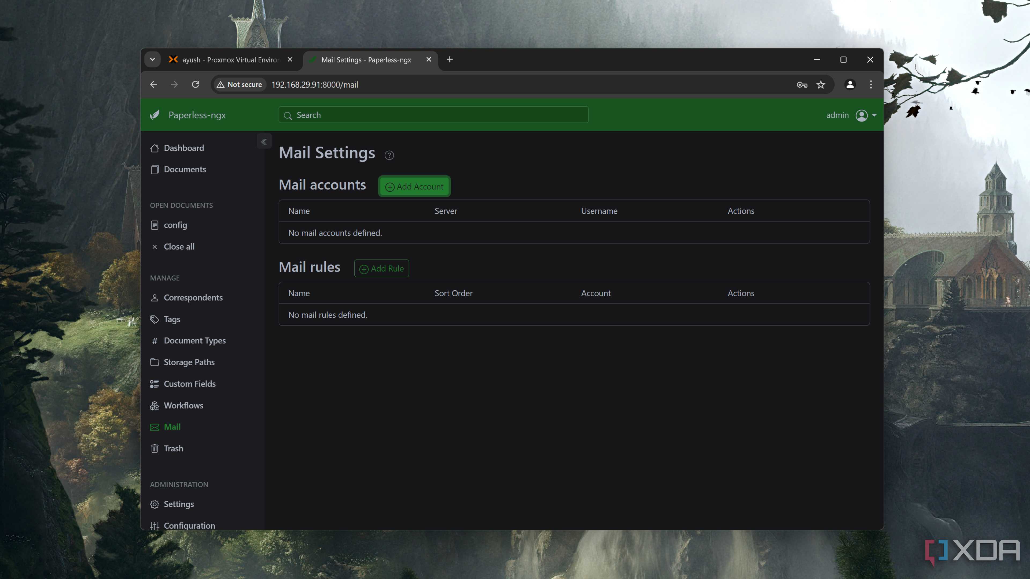Click the Correspondents person icon

tap(155, 298)
